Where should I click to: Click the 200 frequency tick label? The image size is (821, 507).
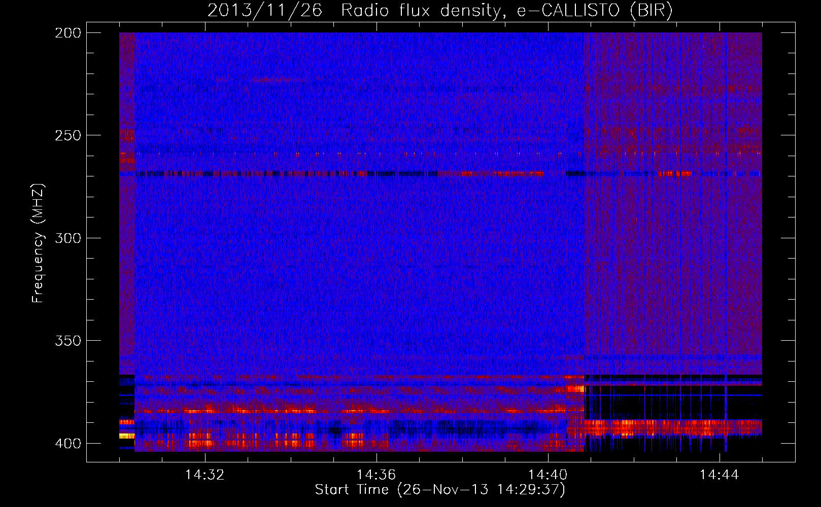click(x=68, y=33)
